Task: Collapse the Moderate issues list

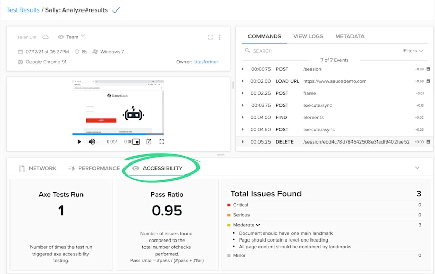Action: point(258,225)
